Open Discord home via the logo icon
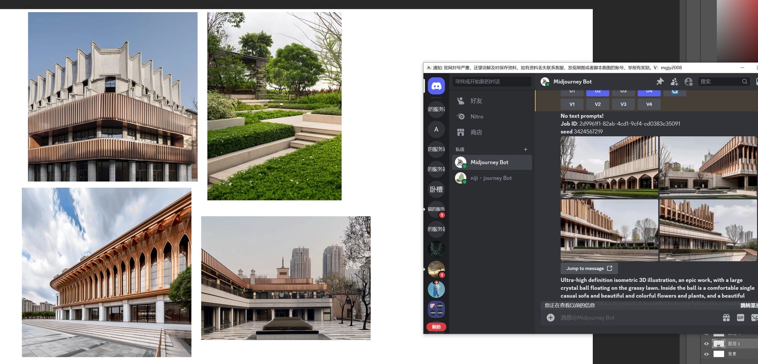Viewport: 758px width, 364px height. coord(436,86)
